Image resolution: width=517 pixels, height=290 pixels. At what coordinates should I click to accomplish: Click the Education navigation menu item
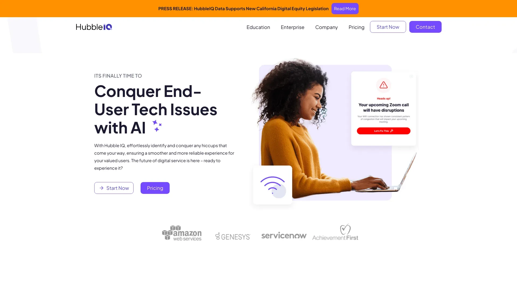pyautogui.click(x=258, y=27)
